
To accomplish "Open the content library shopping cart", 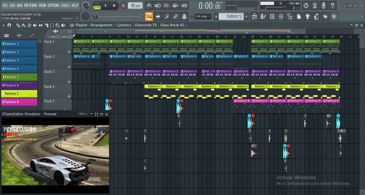I will [334, 17].
